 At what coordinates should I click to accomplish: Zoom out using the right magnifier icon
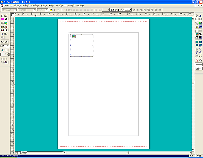[x=6, y=50]
